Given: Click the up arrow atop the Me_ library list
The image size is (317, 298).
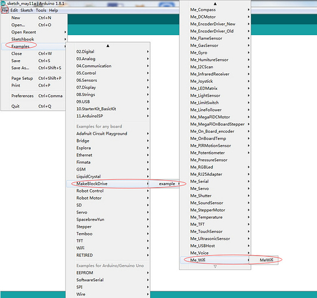Looking at the screenshot, I should (215, 4).
